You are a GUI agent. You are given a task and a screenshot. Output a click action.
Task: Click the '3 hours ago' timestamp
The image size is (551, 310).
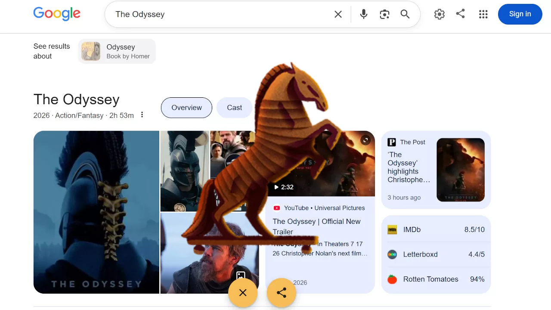(404, 198)
